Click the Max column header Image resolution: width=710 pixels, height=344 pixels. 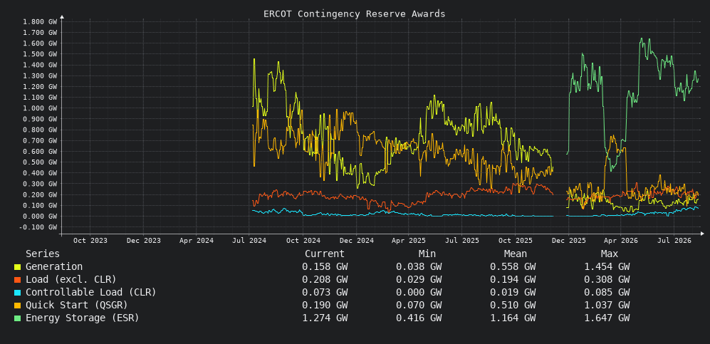pyautogui.click(x=610, y=254)
